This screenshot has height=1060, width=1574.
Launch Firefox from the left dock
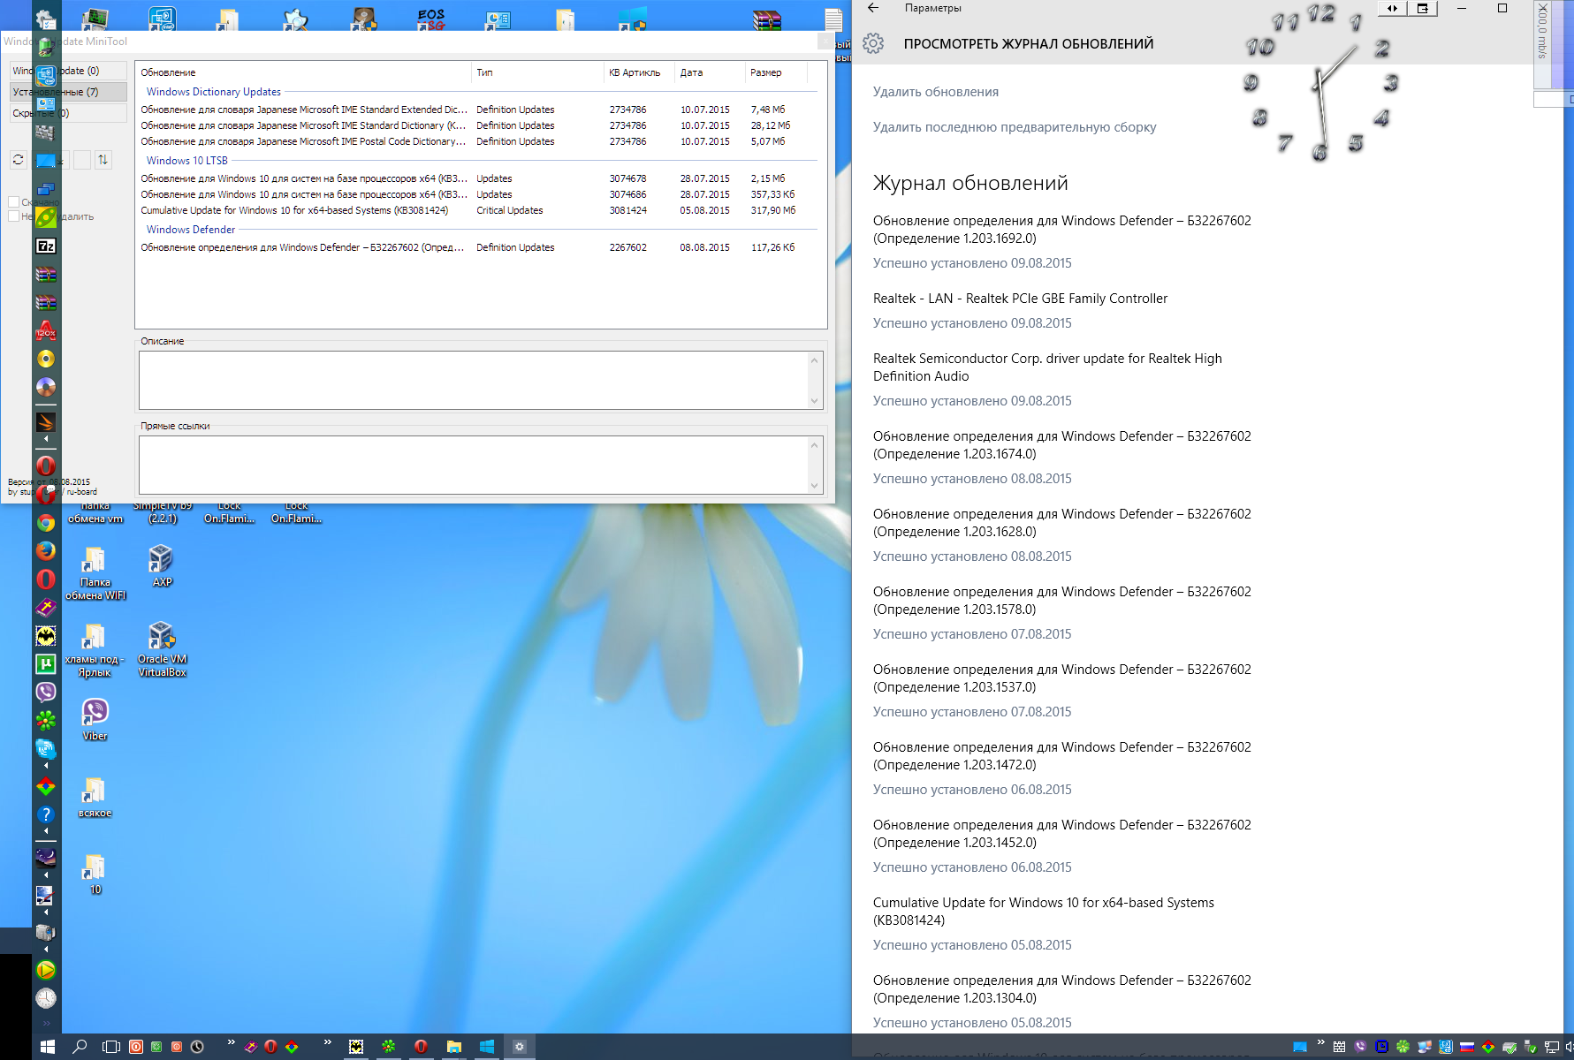pyautogui.click(x=46, y=550)
